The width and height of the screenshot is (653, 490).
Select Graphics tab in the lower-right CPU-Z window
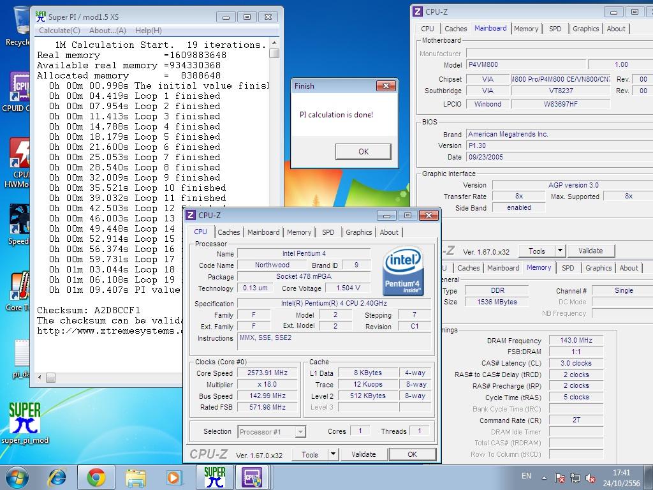point(598,268)
